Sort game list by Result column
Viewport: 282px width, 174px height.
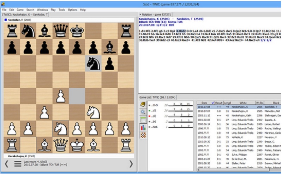pos(219,103)
